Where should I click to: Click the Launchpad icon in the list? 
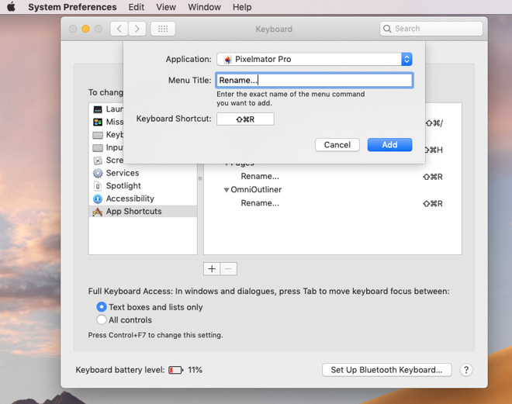[x=98, y=109]
